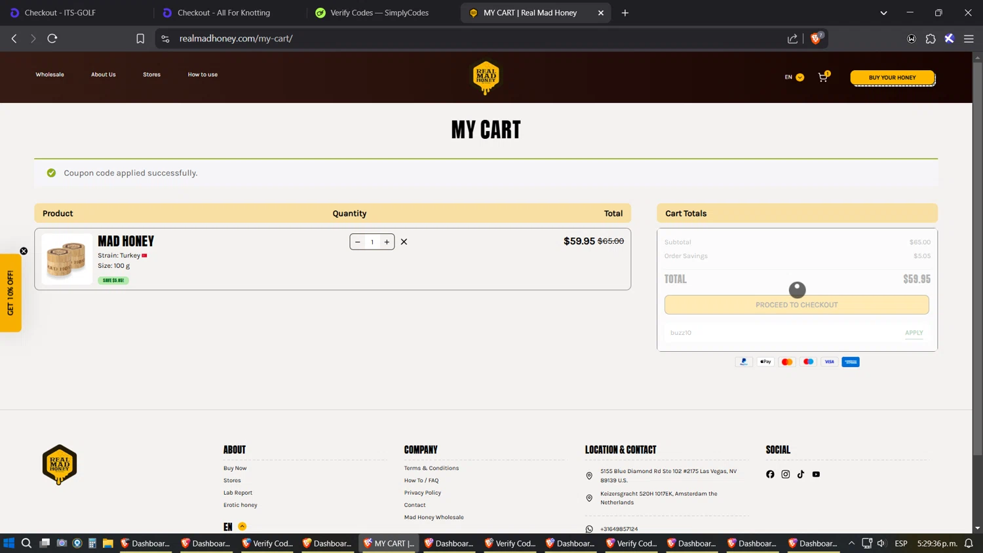Open the Windows Start menu
Image resolution: width=983 pixels, height=553 pixels.
tap(9, 543)
